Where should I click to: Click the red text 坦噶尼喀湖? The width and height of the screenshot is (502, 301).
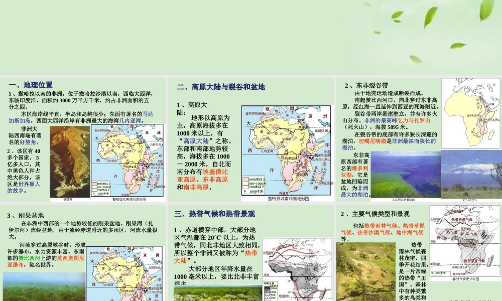click(372, 141)
